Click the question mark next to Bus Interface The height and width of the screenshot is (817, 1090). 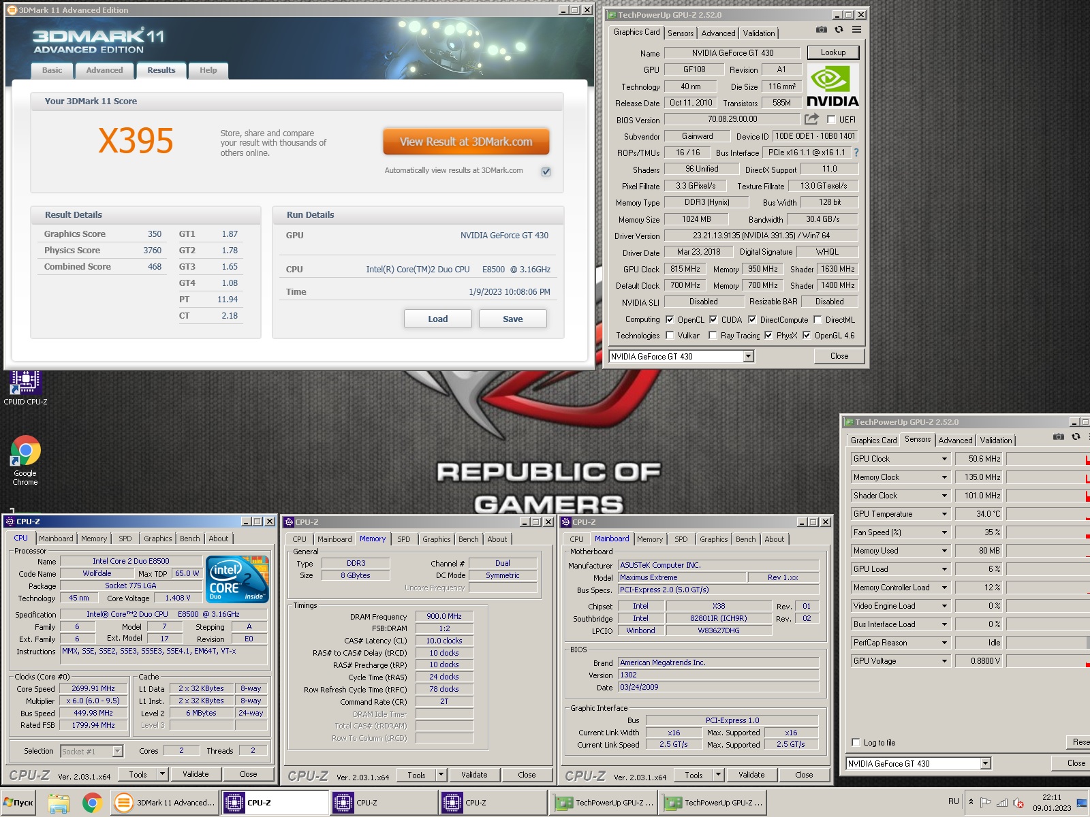click(856, 153)
